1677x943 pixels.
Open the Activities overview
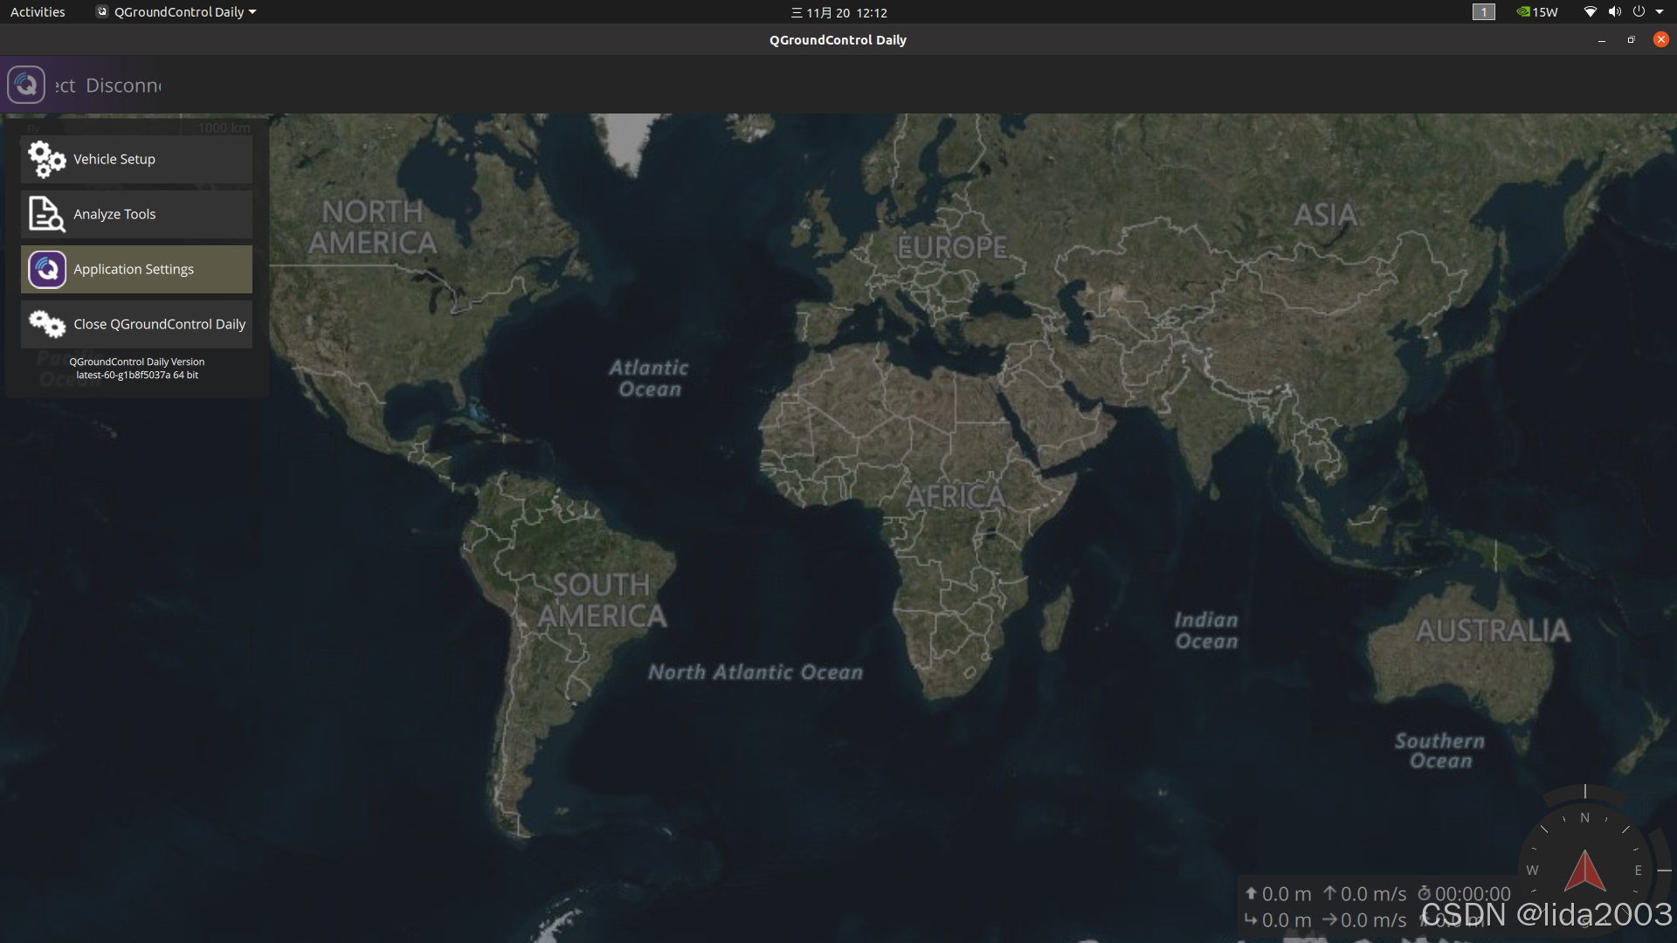coord(38,12)
